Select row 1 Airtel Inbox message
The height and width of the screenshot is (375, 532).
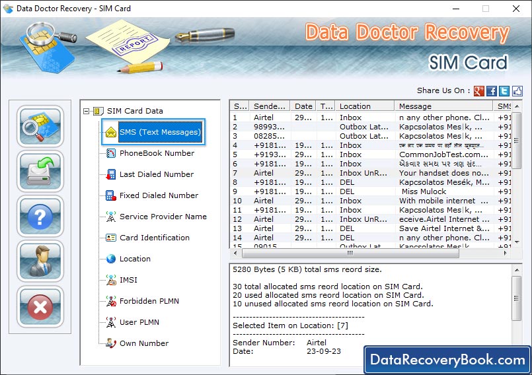point(371,118)
